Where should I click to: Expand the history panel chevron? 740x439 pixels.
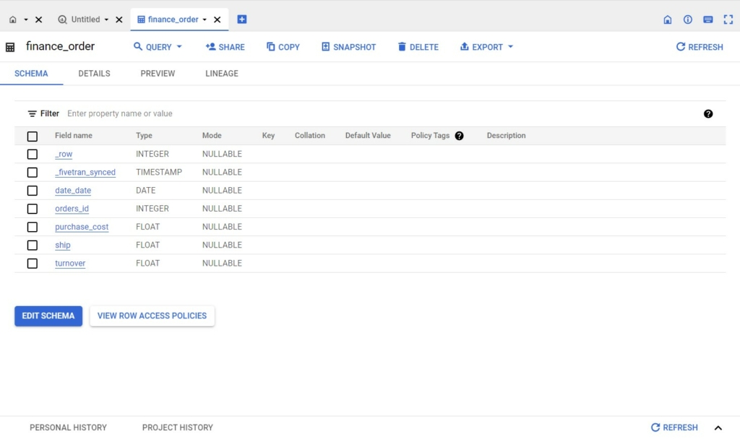tap(718, 428)
